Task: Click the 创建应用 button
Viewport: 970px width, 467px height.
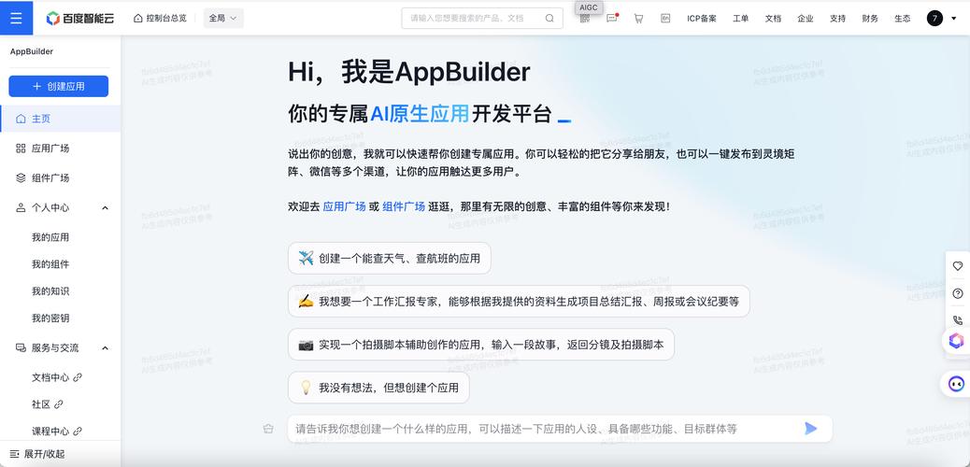Action: (58, 87)
